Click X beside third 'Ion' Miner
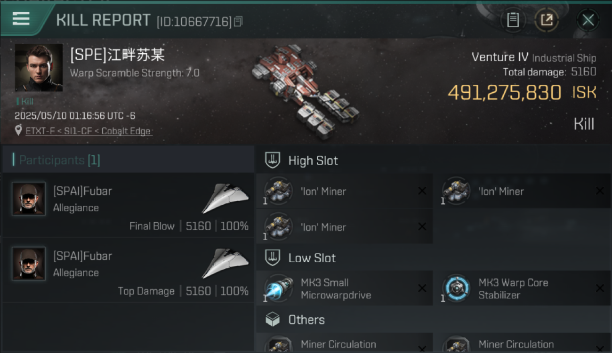Viewport: 612px width, 353px height. point(422,227)
